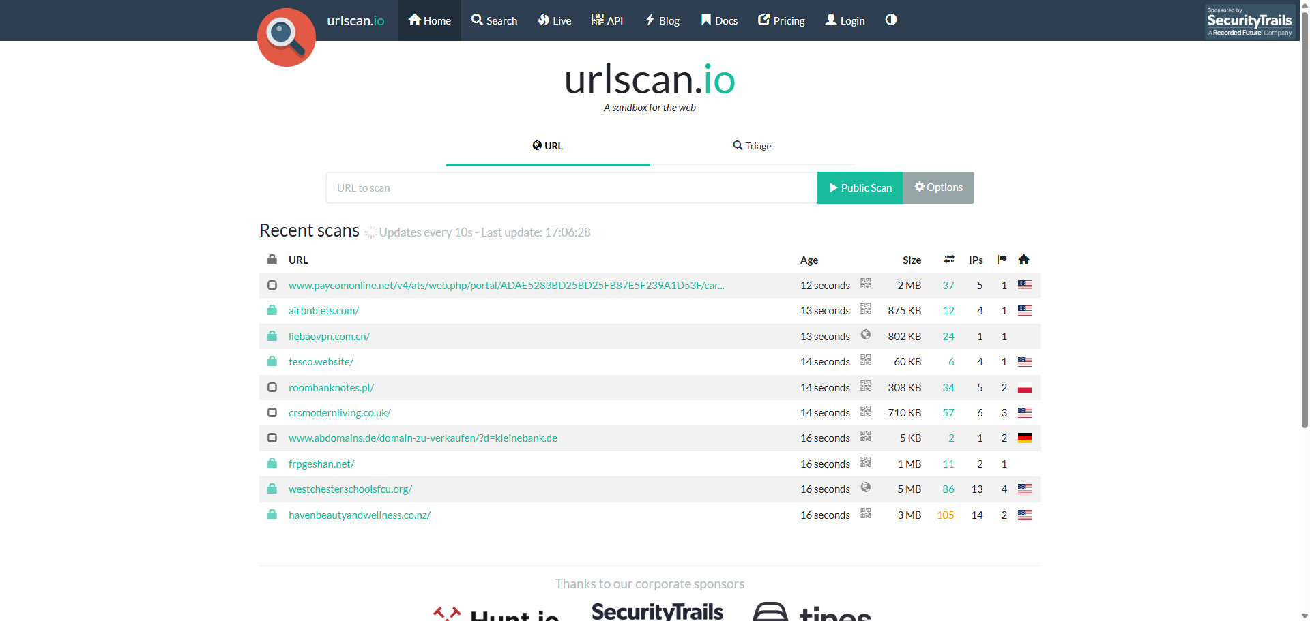
Task: Open the liebaovpn.com.cn scan result
Action: tap(329, 337)
